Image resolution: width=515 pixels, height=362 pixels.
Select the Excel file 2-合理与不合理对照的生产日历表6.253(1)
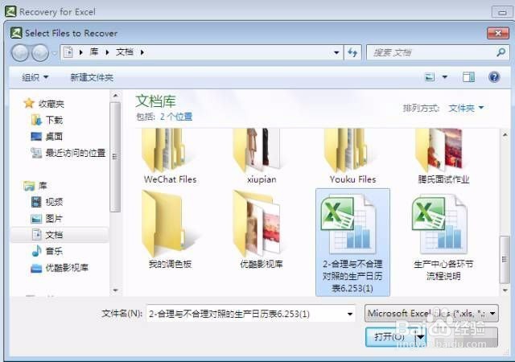click(x=352, y=242)
